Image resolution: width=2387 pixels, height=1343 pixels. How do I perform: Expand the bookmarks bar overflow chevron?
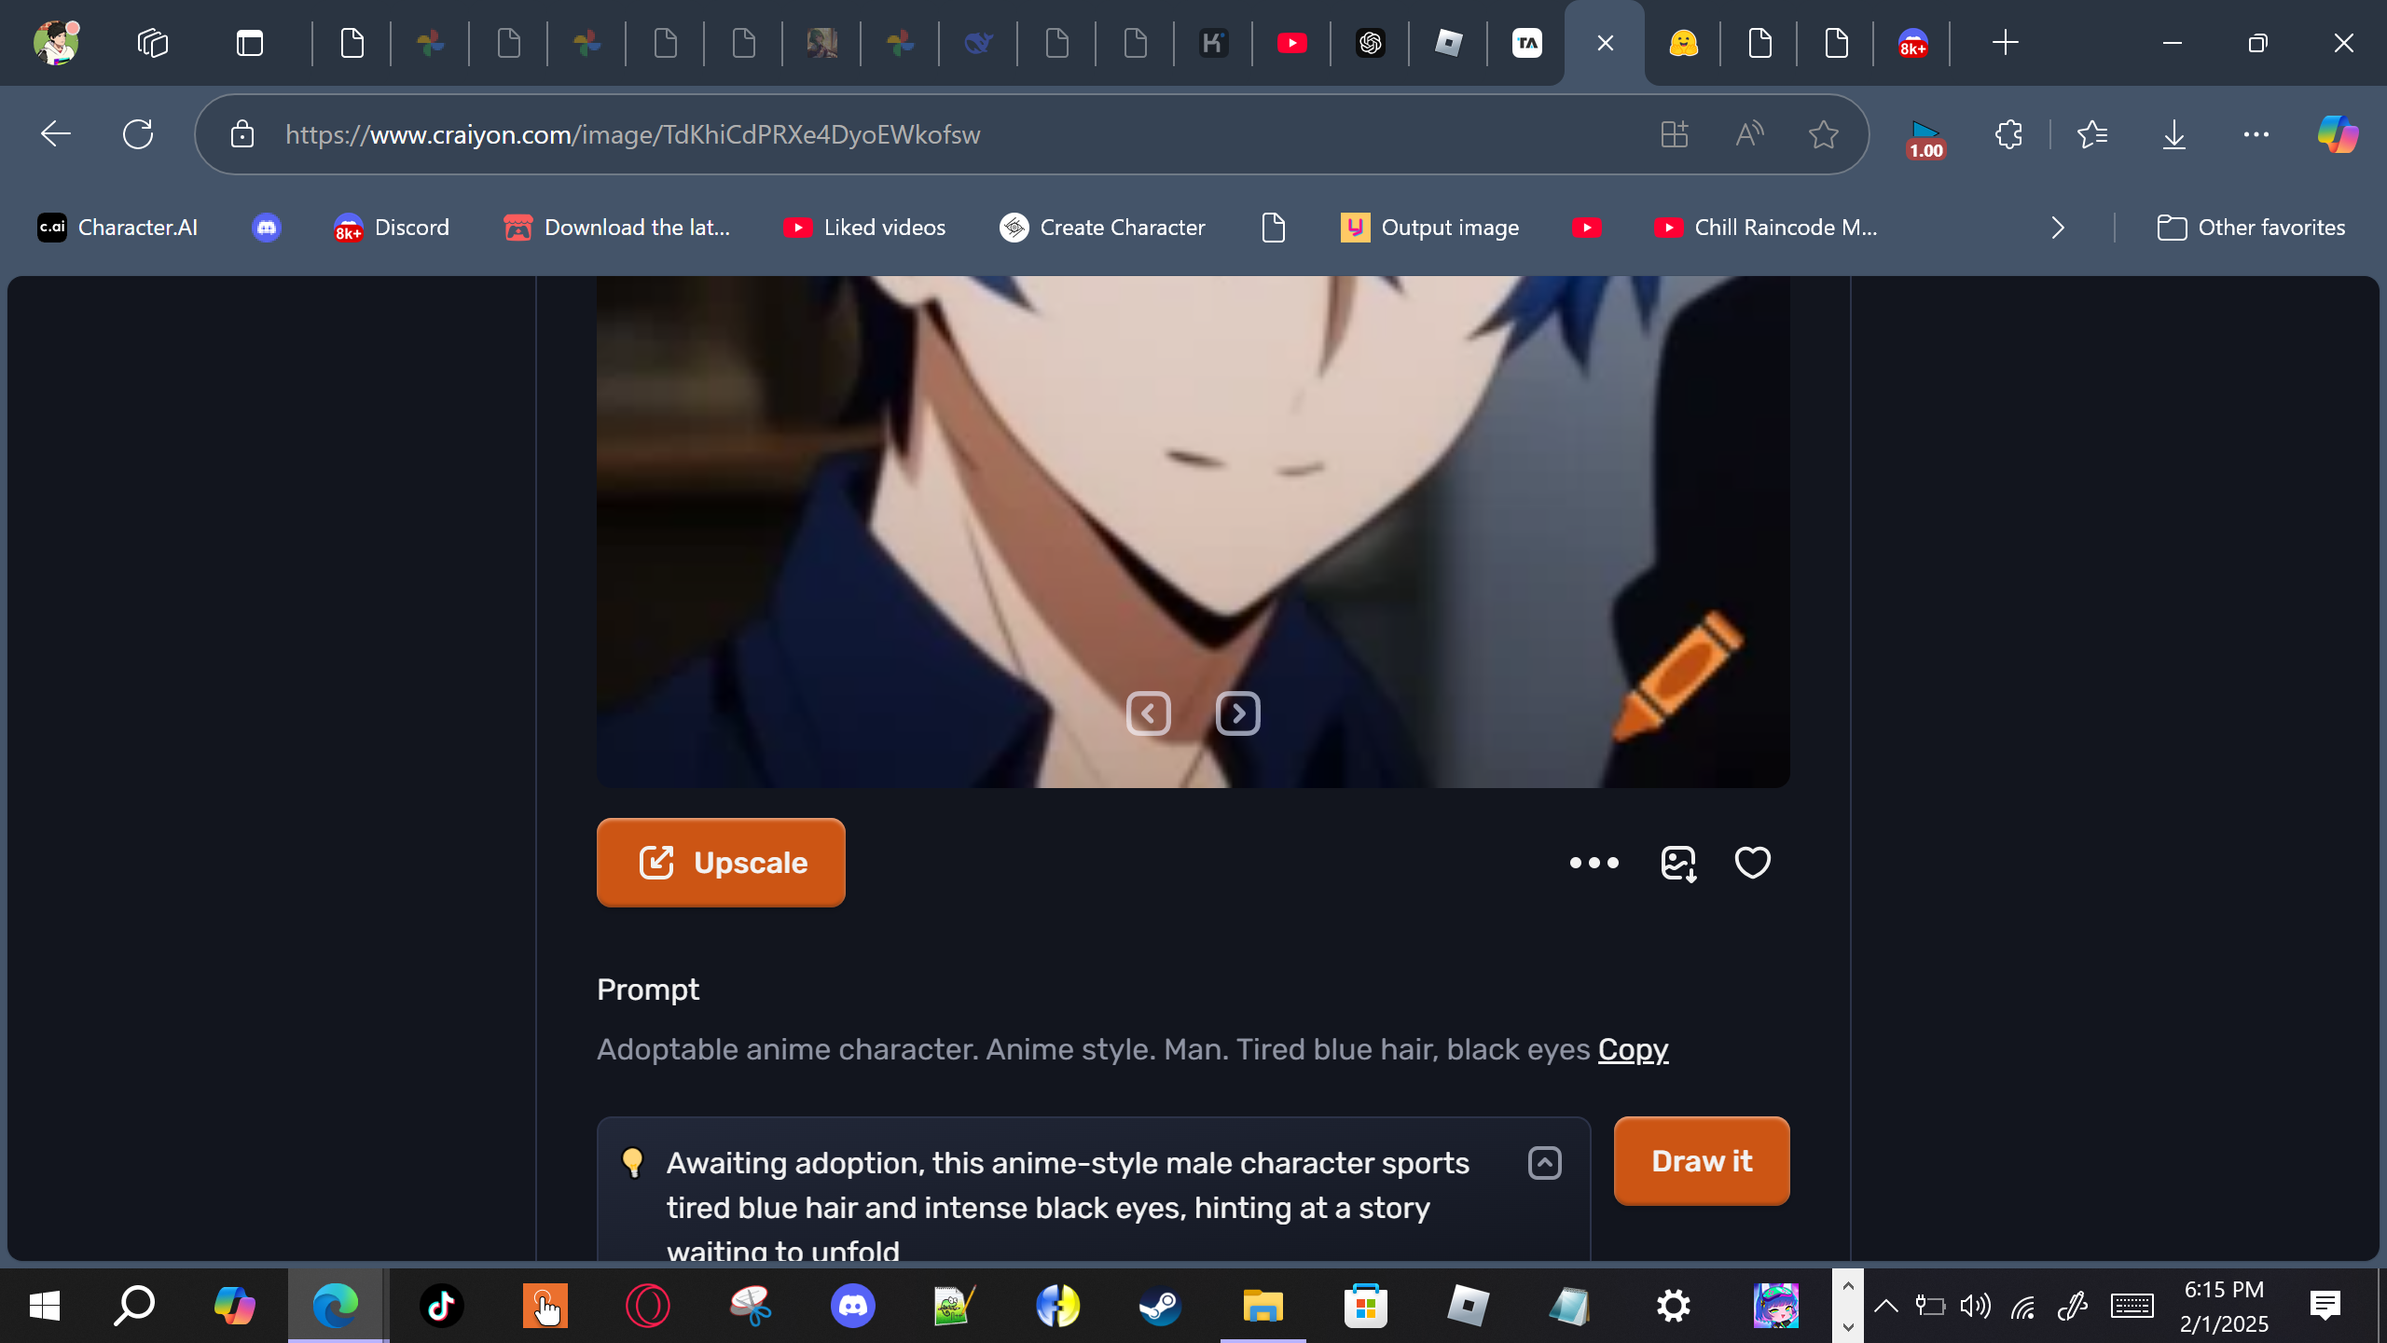pyautogui.click(x=2058, y=228)
